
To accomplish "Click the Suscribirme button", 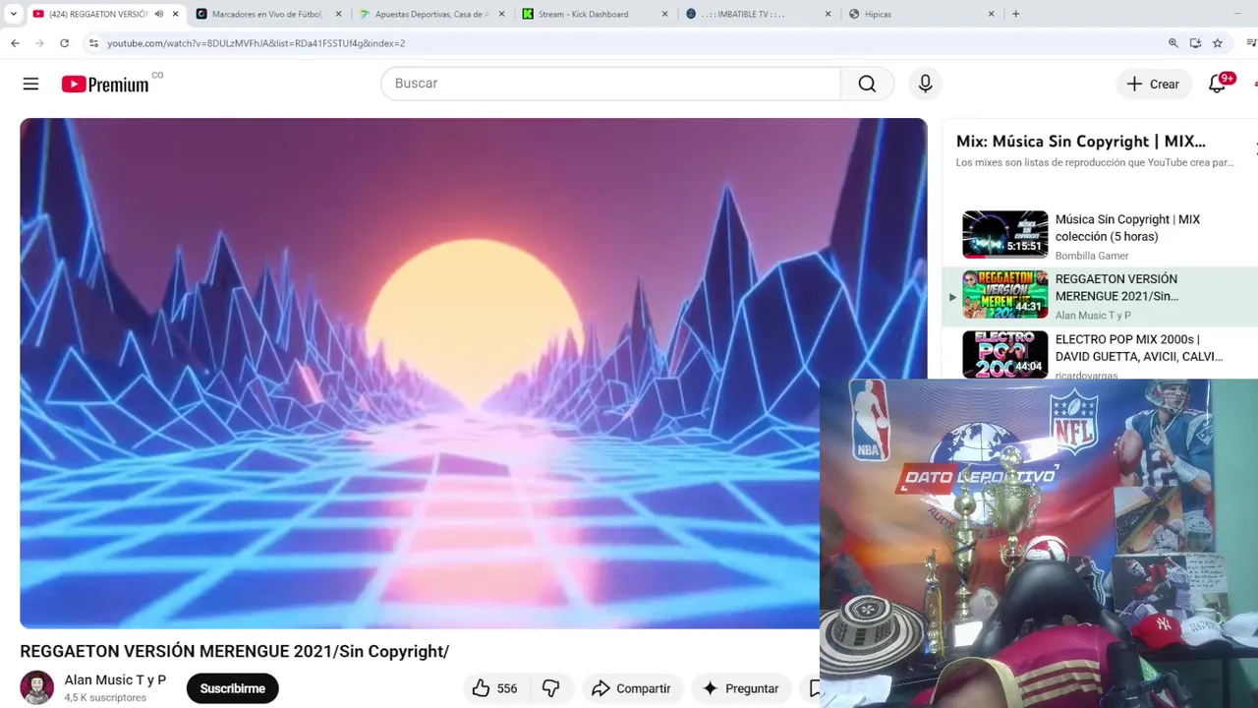I will (233, 688).
